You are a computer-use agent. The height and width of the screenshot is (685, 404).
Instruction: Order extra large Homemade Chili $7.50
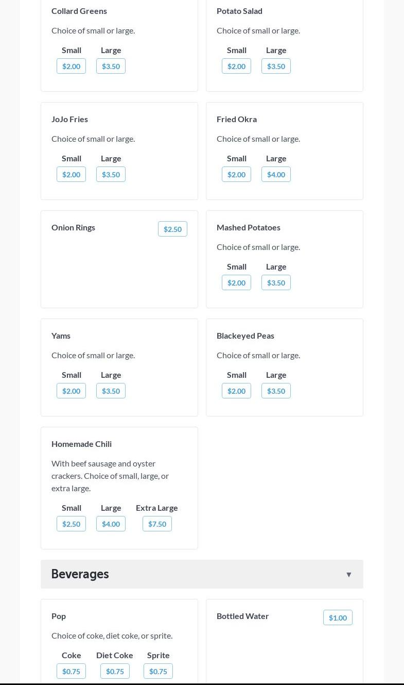157,524
